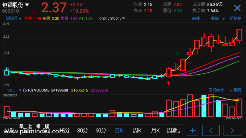Close the chart with the blue X
Viewport: 246px width, 138px height.
pyautogui.click(x=237, y=8)
